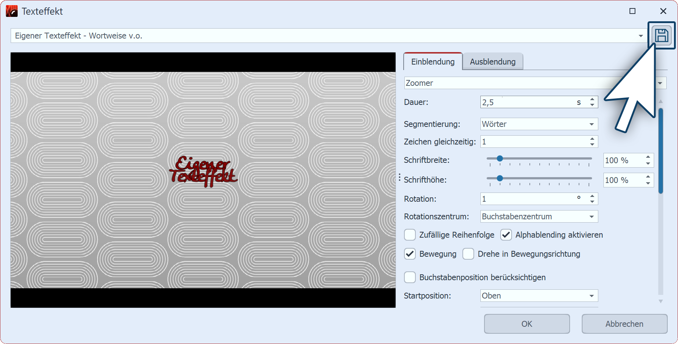Uncheck the Bewegung checkbox

(410, 254)
